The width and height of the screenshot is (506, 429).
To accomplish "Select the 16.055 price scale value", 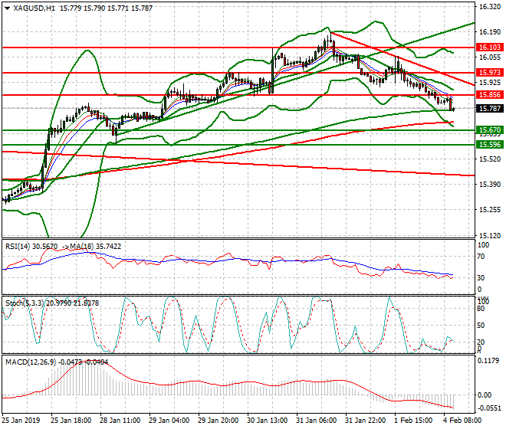I will [490, 57].
